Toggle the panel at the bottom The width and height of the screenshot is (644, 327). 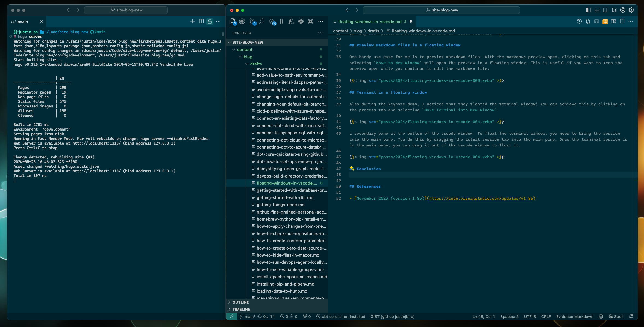tap(597, 10)
